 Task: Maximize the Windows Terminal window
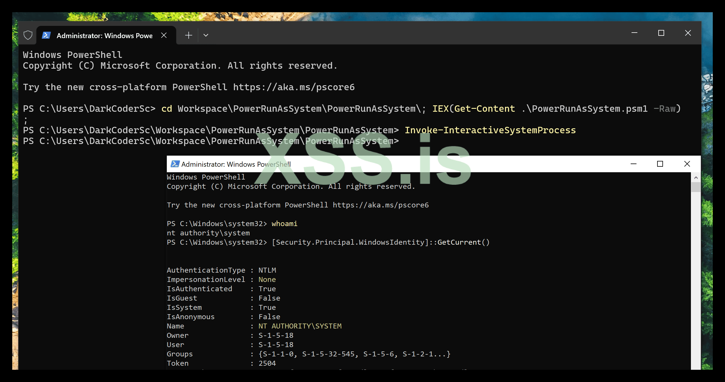pyautogui.click(x=661, y=33)
